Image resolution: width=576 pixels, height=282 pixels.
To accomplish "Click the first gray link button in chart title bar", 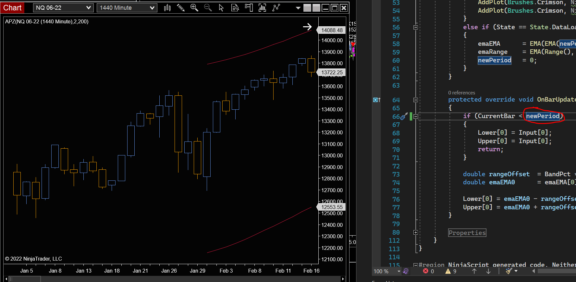I will 307,8.
